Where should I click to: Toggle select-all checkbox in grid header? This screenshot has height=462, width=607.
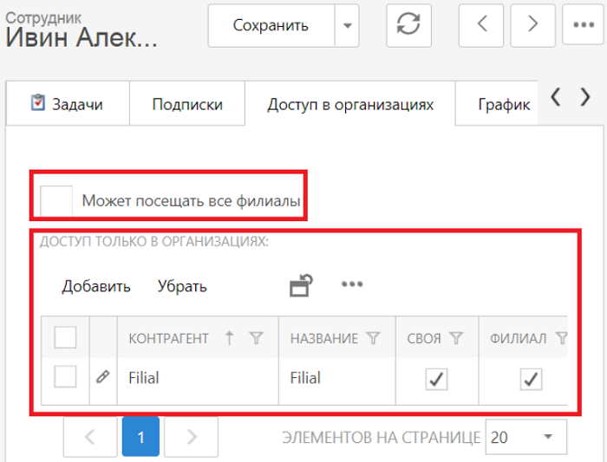tap(65, 337)
